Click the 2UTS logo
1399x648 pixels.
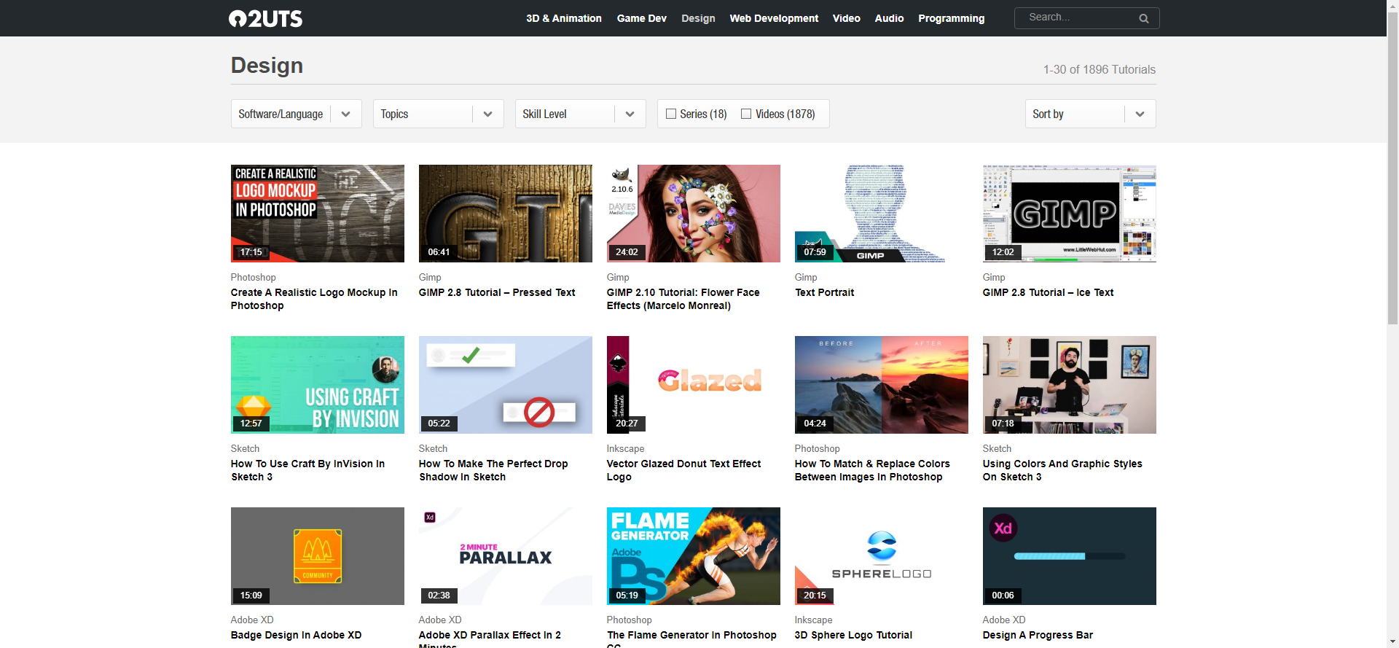(x=265, y=18)
